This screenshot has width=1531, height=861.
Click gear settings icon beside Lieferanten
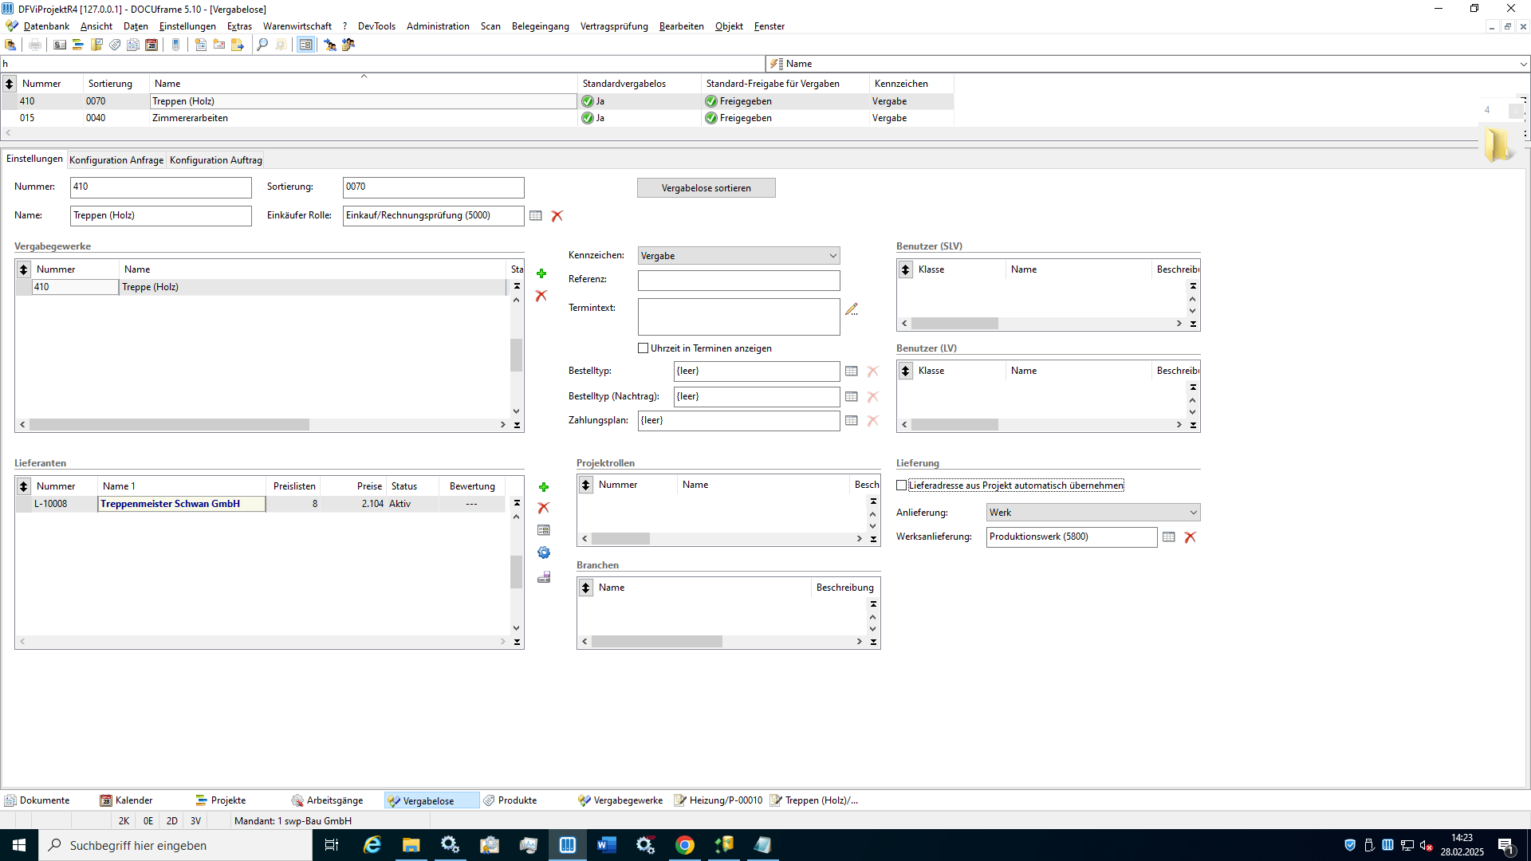(544, 552)
